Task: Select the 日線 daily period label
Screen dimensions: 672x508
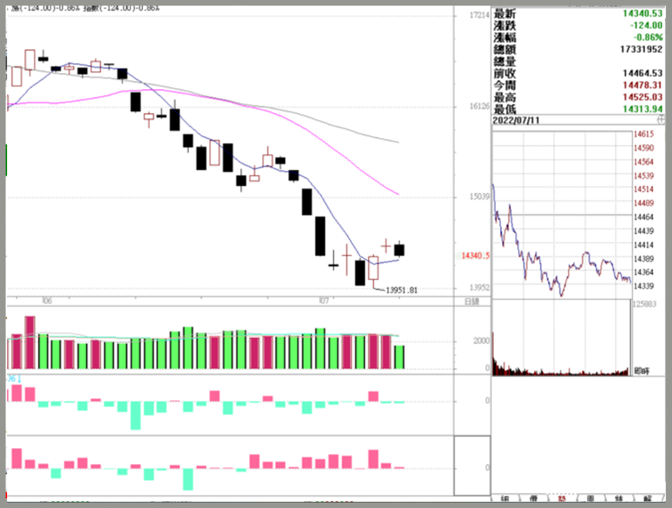Action: pos(471,302)
